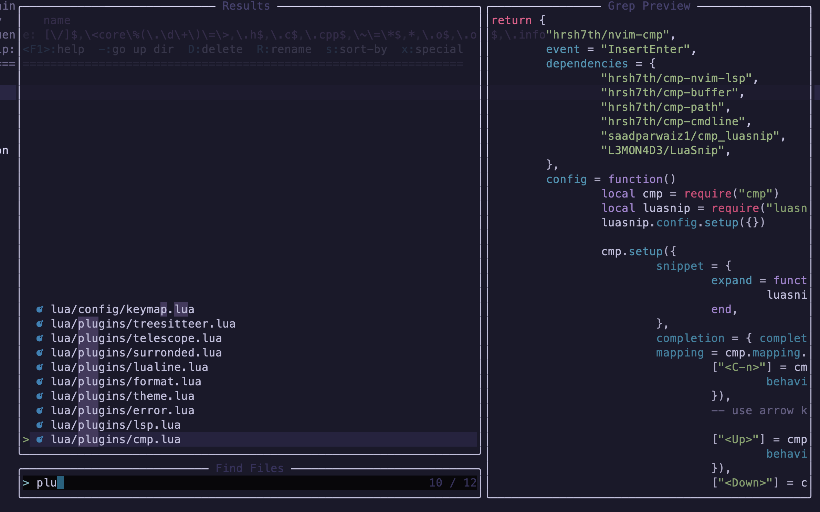Click the Lua icon beside theme.lua
The image size is (820, 512).
tap(40, 396)
